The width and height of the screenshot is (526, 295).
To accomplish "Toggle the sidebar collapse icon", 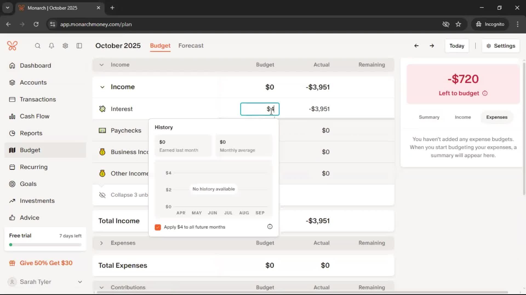I will 79,46.
